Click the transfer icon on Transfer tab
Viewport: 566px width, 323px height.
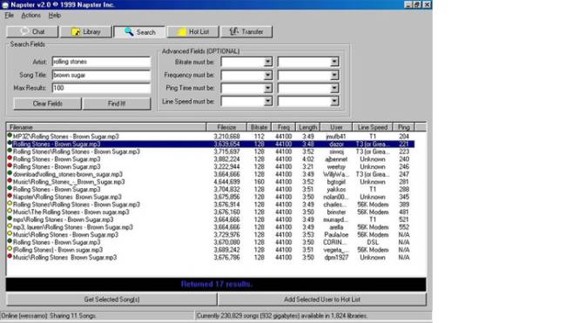pos(234,31)
